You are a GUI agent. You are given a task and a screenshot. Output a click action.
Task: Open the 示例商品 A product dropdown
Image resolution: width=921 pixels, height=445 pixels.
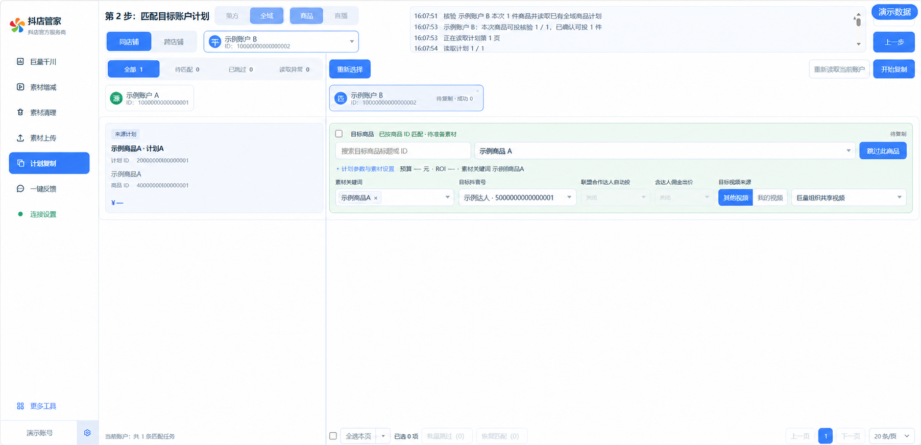(665, 151)
